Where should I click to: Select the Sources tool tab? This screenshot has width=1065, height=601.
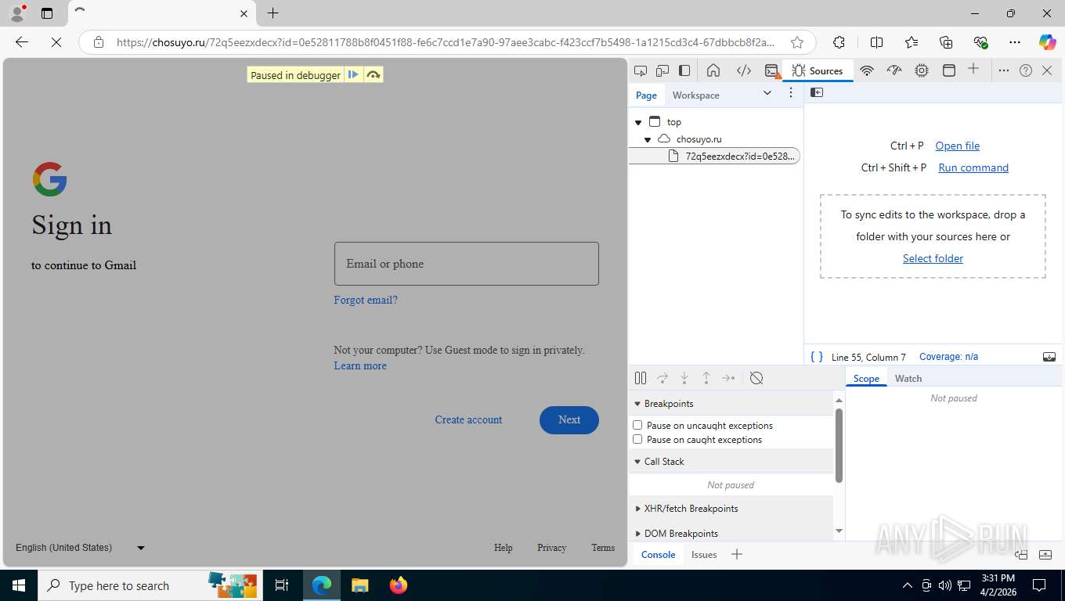pos(818,70)
